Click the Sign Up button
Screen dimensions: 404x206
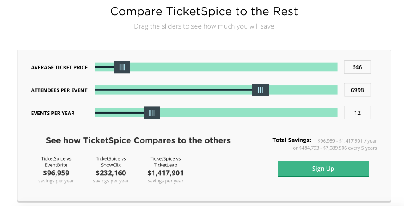323,169
